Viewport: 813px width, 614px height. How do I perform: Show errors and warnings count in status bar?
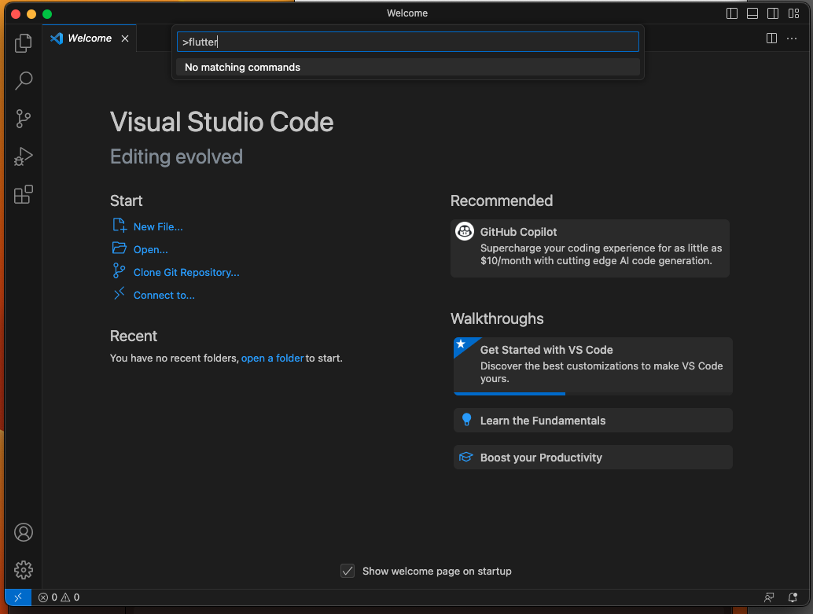coord(59,597)
